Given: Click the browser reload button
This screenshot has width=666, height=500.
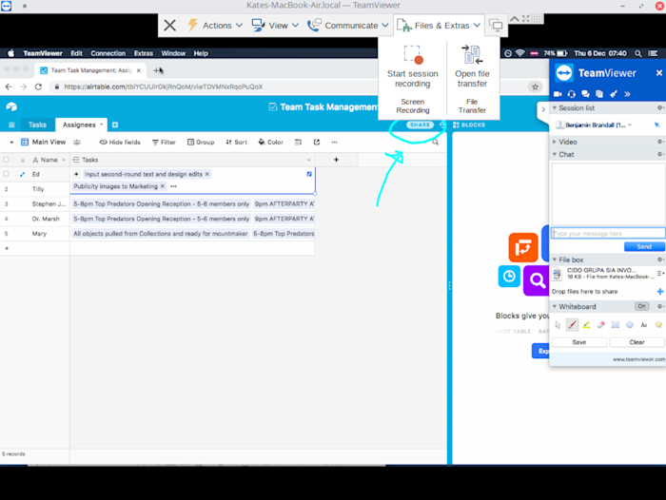Looking at the screenshot, I should point(38,87).
